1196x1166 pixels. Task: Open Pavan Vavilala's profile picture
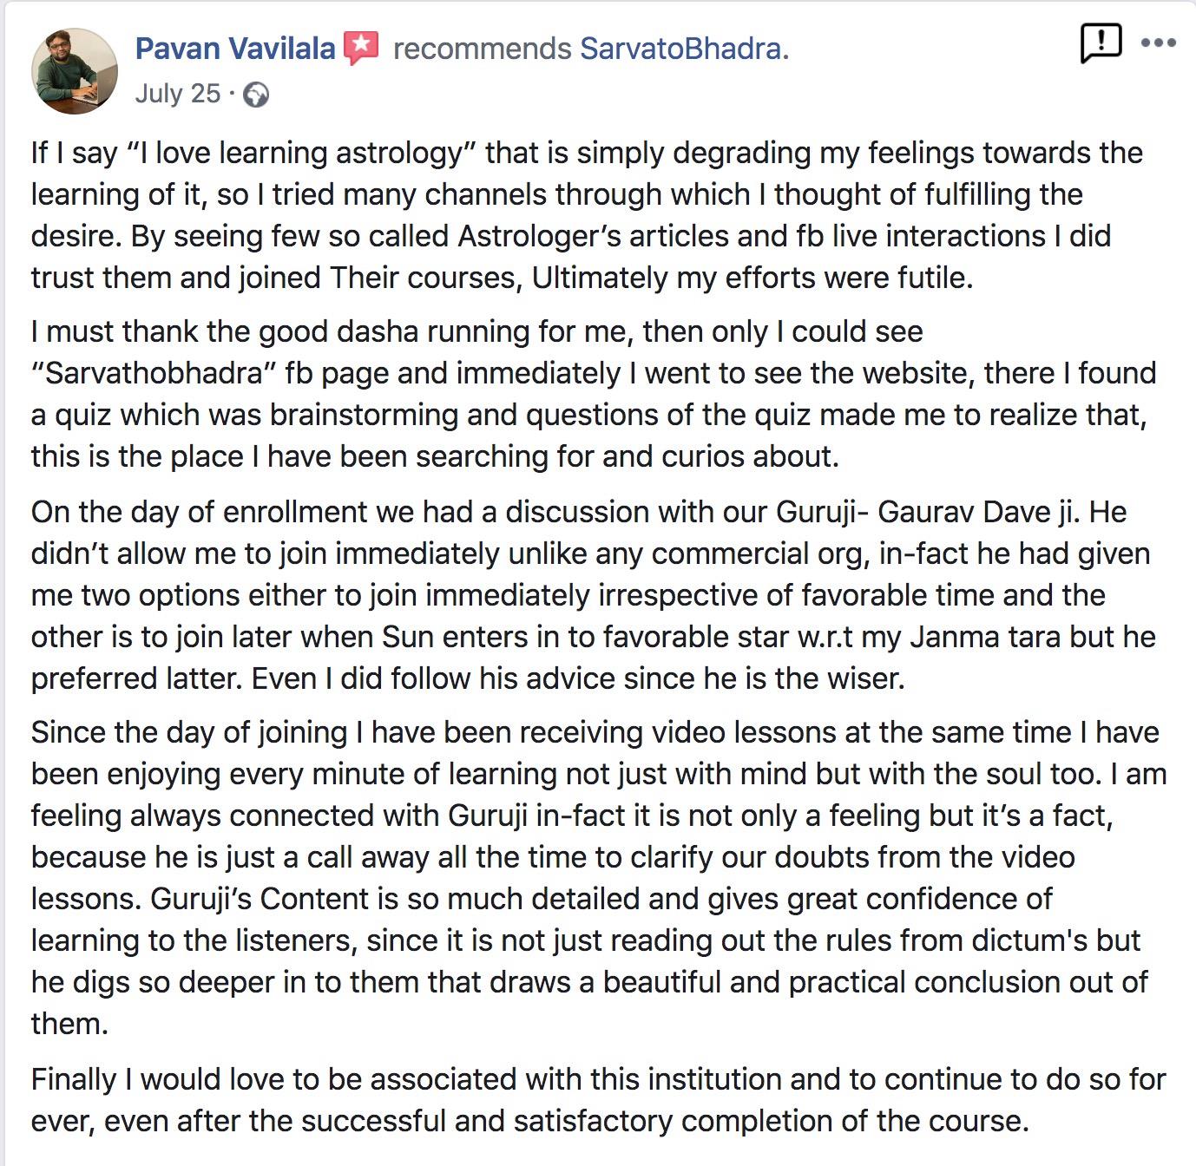[x=74, y=71]
